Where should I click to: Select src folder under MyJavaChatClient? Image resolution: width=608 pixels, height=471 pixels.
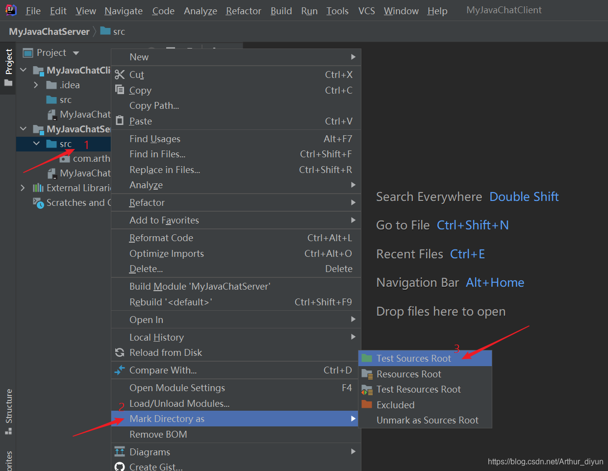click(66, 99)
